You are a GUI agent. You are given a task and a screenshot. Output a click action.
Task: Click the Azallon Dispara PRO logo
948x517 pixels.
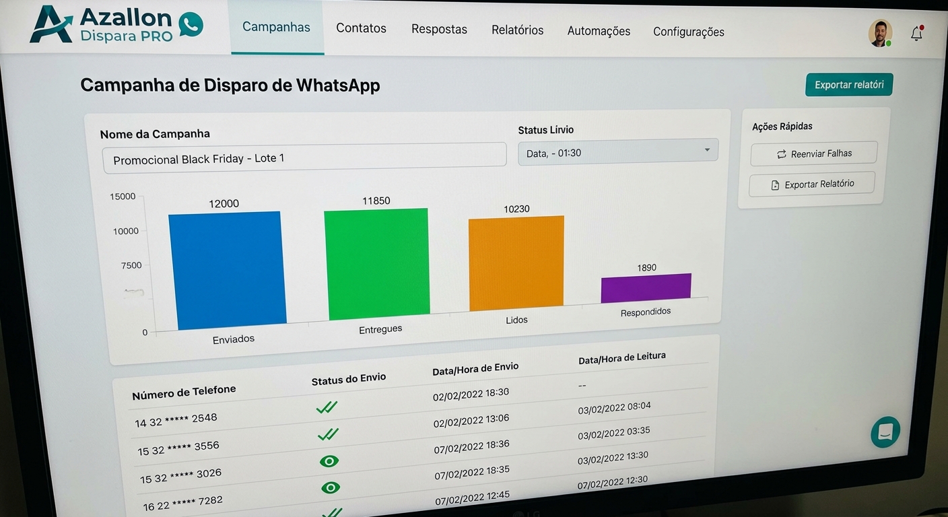[116, 24]
